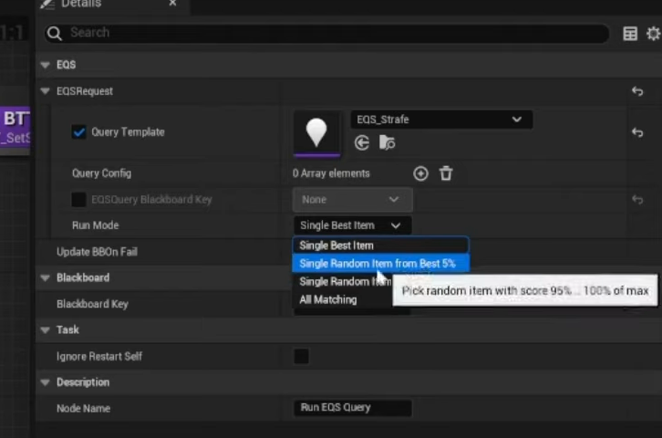The width and height of the screenshot is (662, 438).
Task: Add element to Query Config array
Action: click(x=420, y=173)
